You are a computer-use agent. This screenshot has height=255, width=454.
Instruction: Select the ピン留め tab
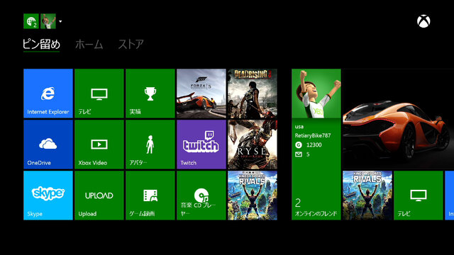coord(41,45)
